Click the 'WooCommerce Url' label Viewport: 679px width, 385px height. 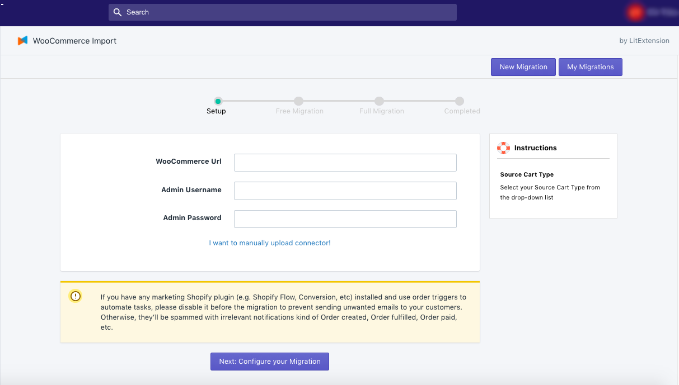(189, 161)
